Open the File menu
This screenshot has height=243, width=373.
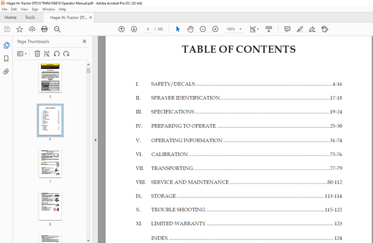click(x=5, y=9)
